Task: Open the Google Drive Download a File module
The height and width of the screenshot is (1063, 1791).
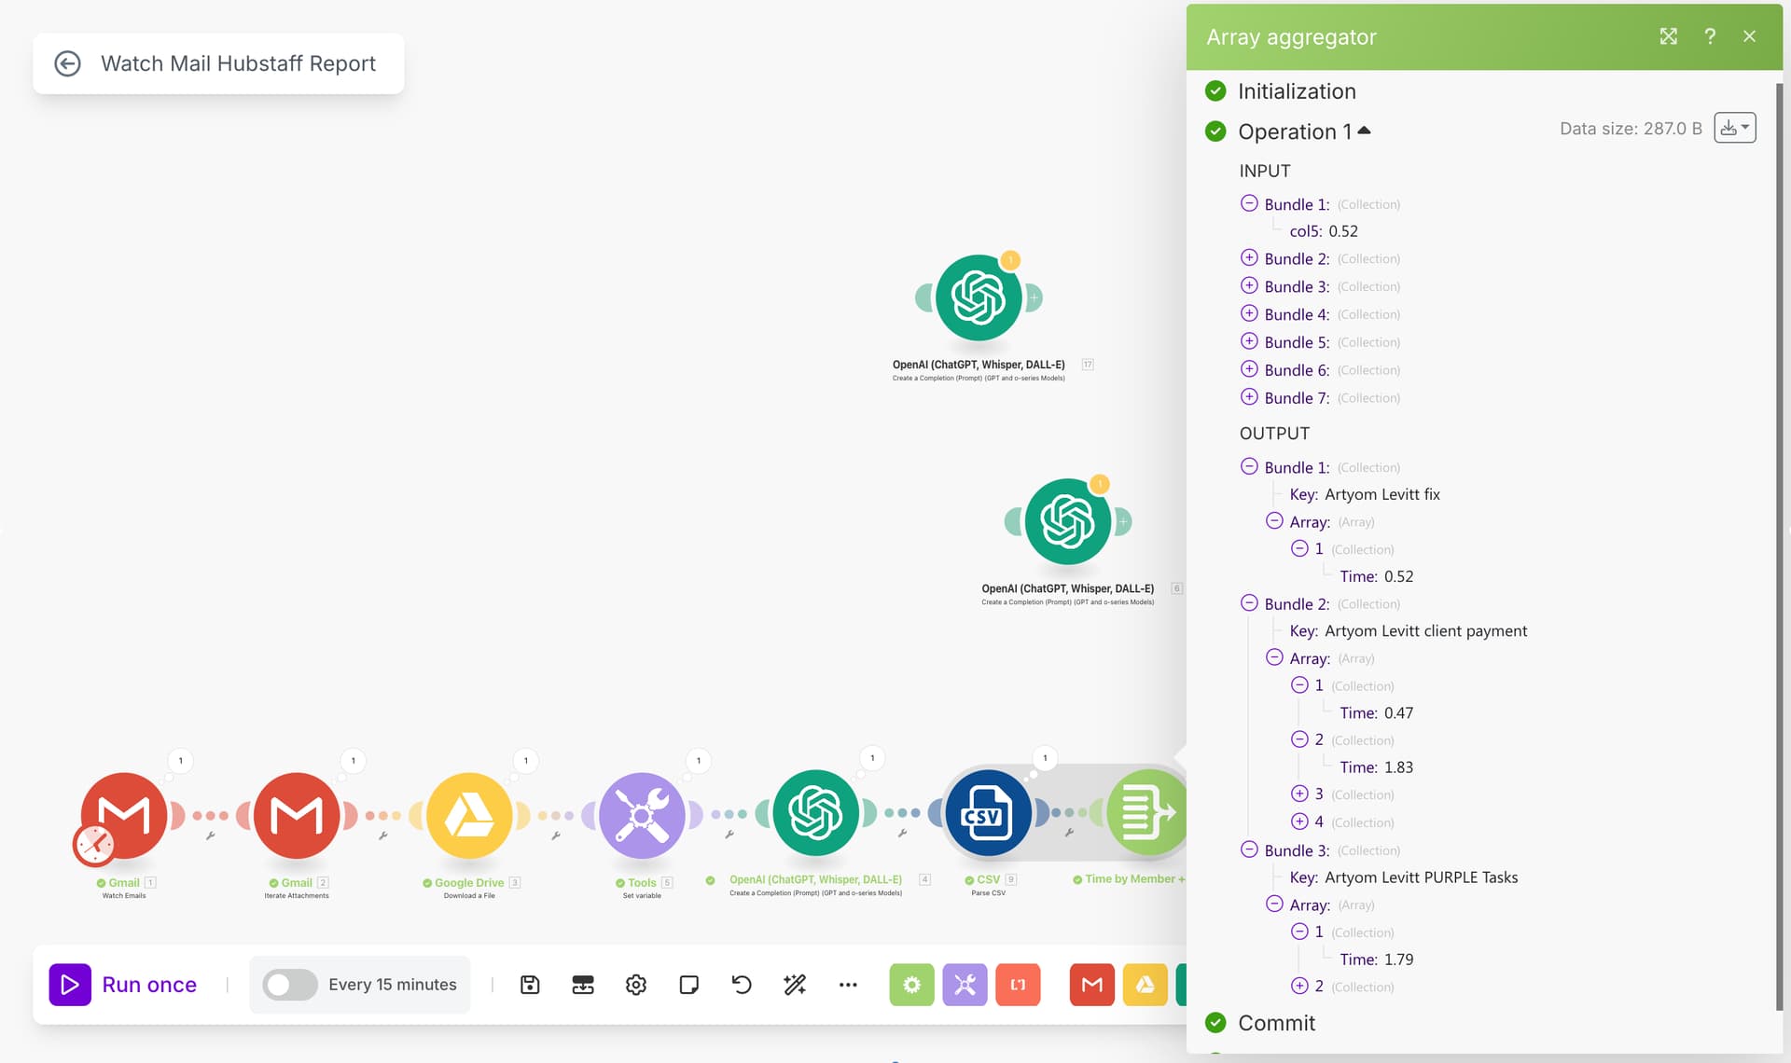Action: coord(469,816)
